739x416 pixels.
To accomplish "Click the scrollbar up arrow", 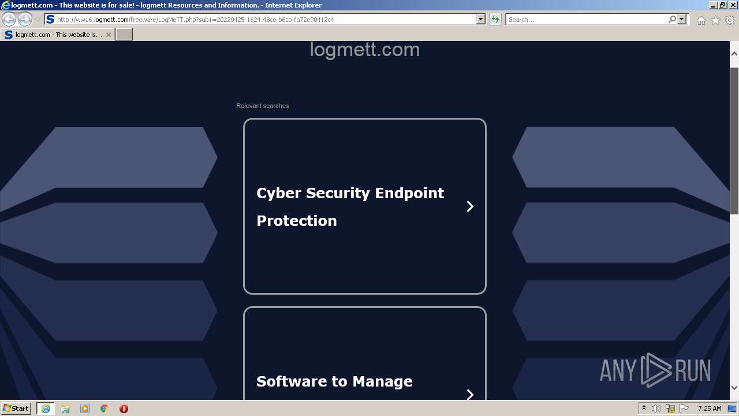I will click(x=734, y=54).
